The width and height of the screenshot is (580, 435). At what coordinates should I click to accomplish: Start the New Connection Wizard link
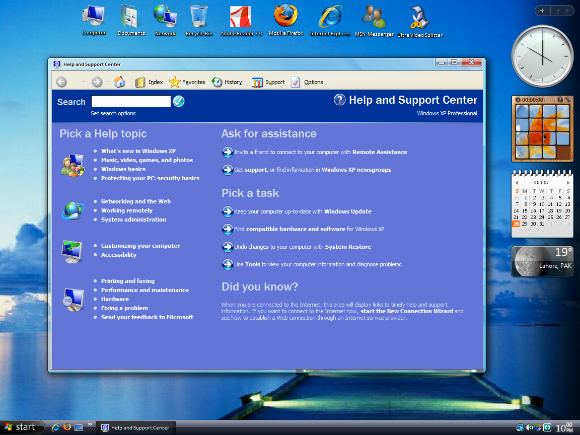(406, 311)
